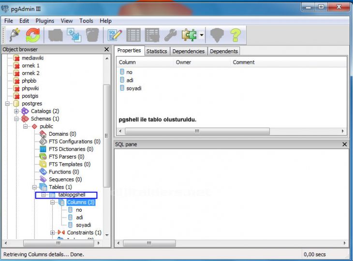Click Object browser horizontal scroll right arrow

pos(98,243)
